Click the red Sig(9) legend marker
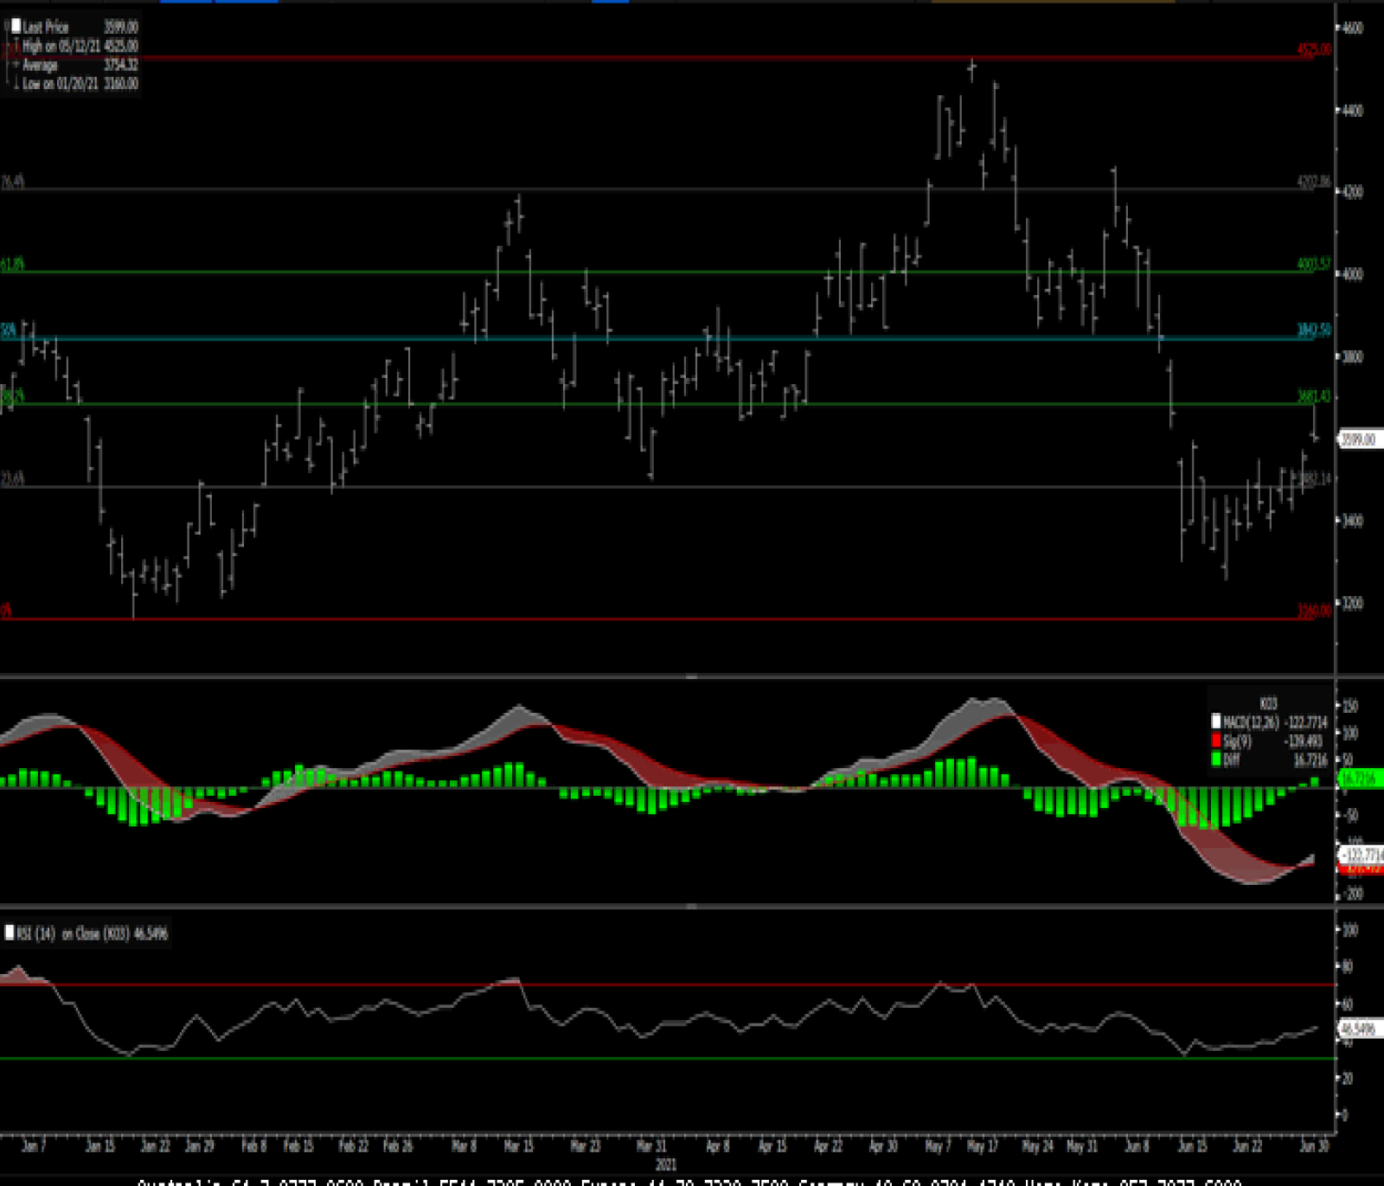 1216,740
